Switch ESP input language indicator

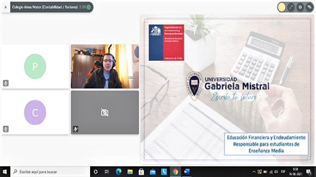tap(283, 172)
